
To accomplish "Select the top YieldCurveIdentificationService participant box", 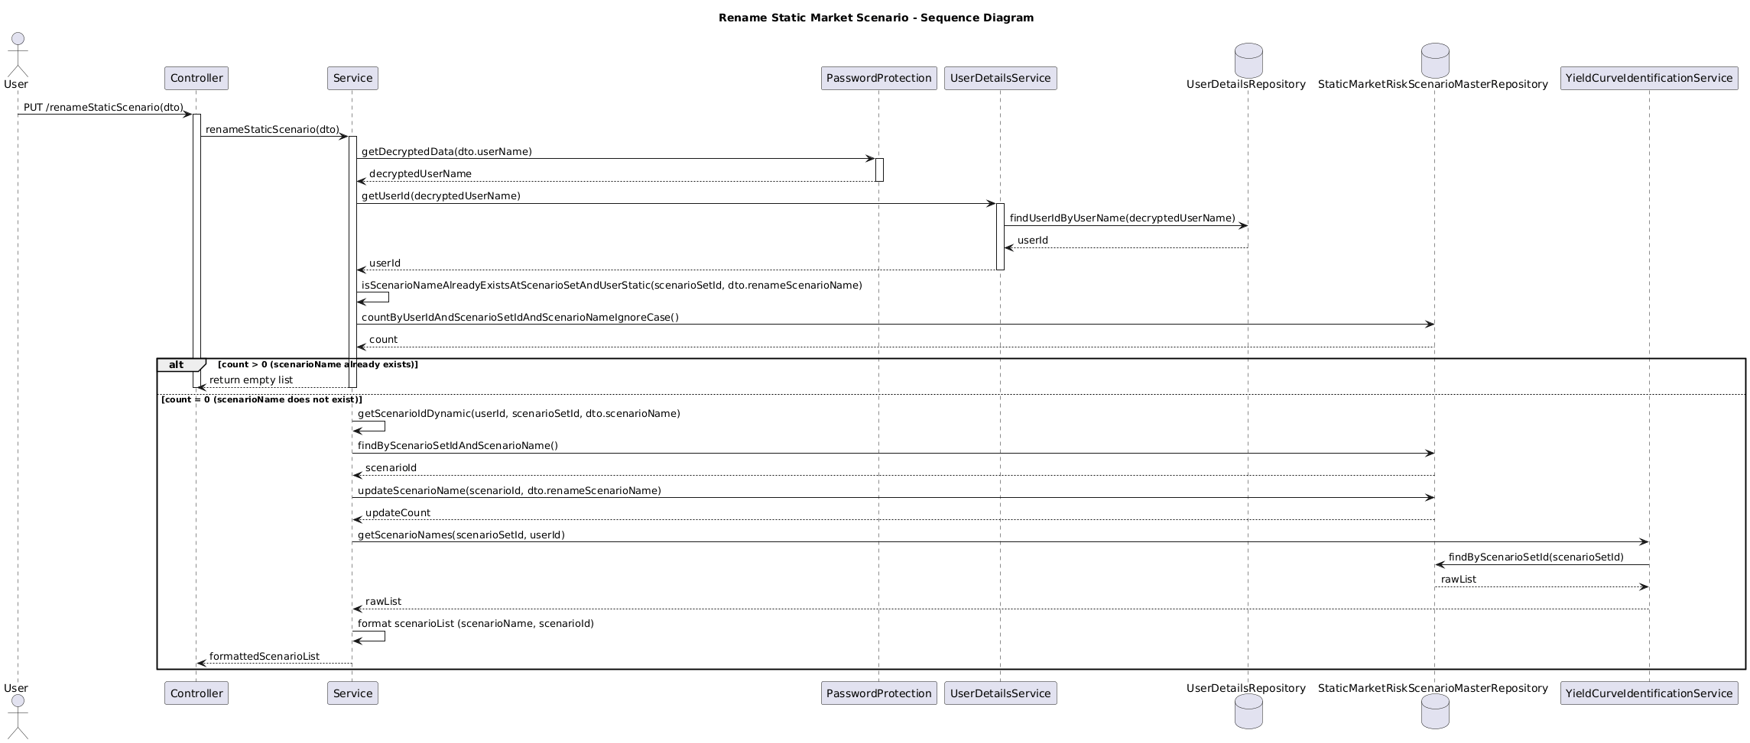I will [x=1649, y=78].
